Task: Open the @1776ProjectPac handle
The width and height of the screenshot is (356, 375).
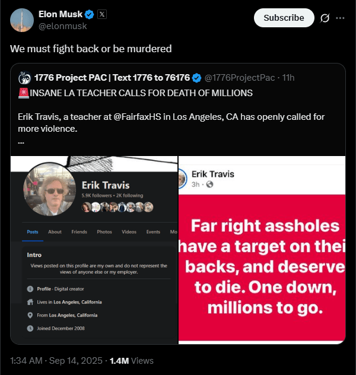Action: [x=240, y=78]
